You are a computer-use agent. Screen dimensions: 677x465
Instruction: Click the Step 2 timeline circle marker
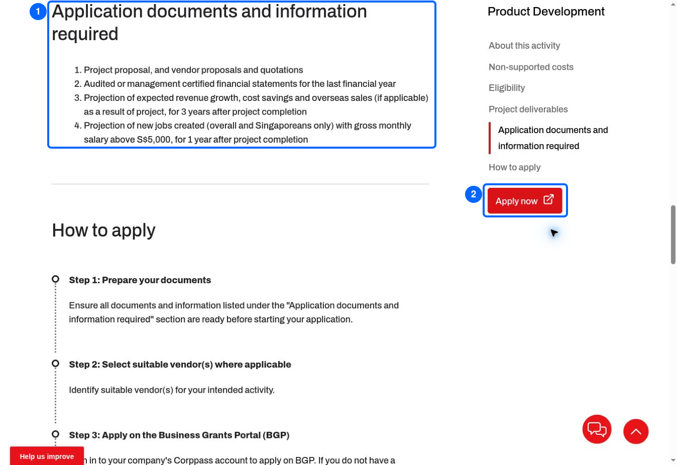[x=55, y=364]
